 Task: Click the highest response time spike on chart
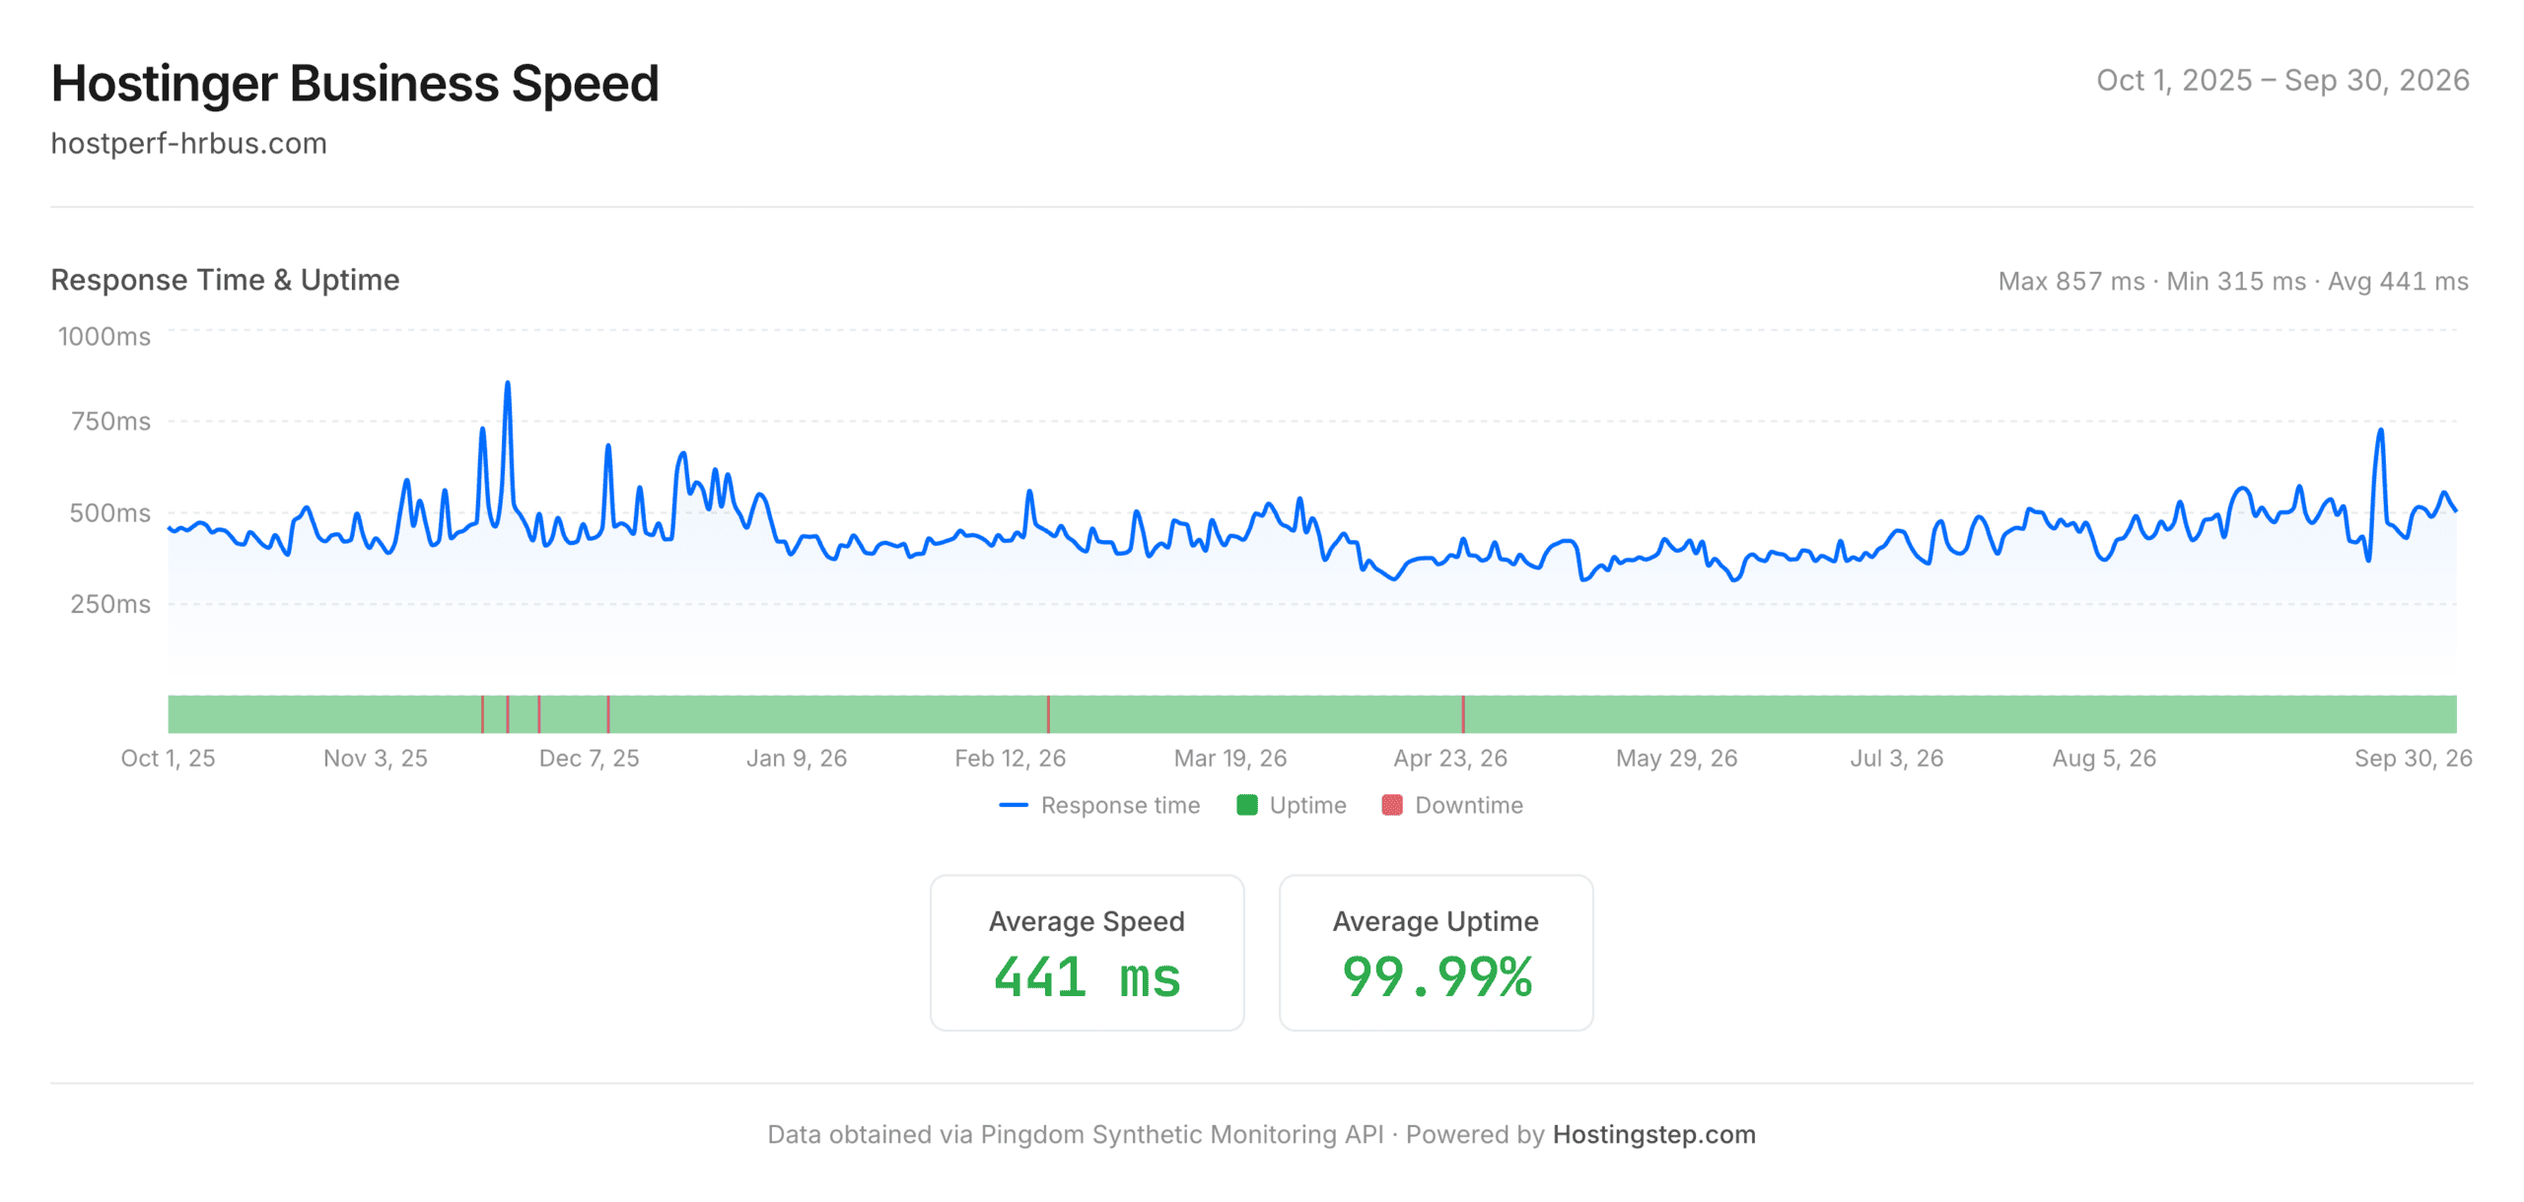pyautogui.click(x=508, y=382)
